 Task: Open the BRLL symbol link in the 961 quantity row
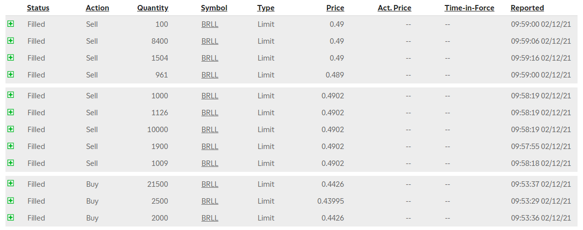[210, 75]
